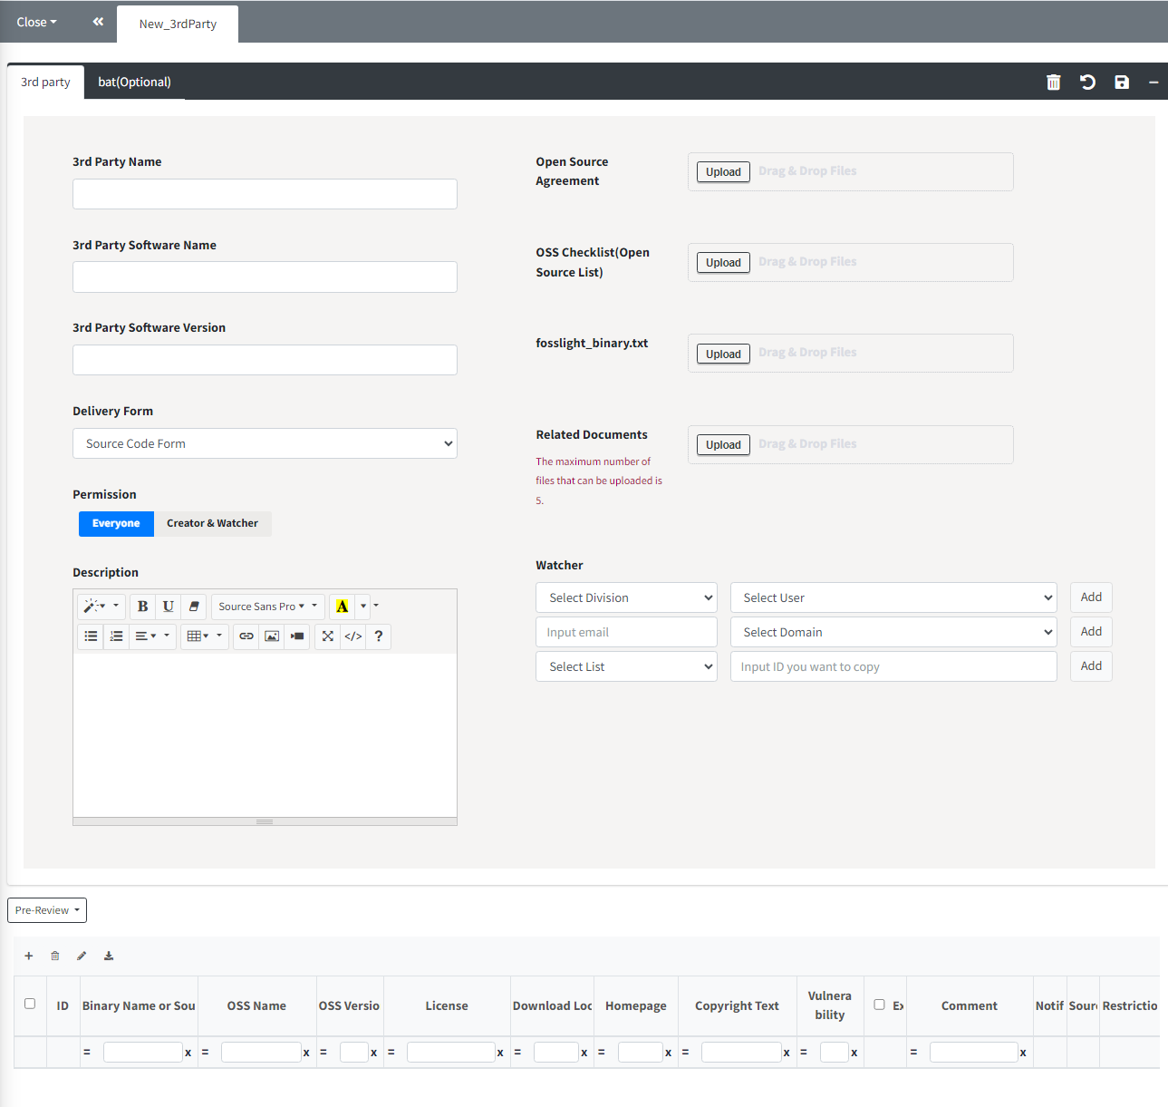Insert an ordered numbered list
This screenshot has width=1168, height=1107.
(x=116, y=636)
